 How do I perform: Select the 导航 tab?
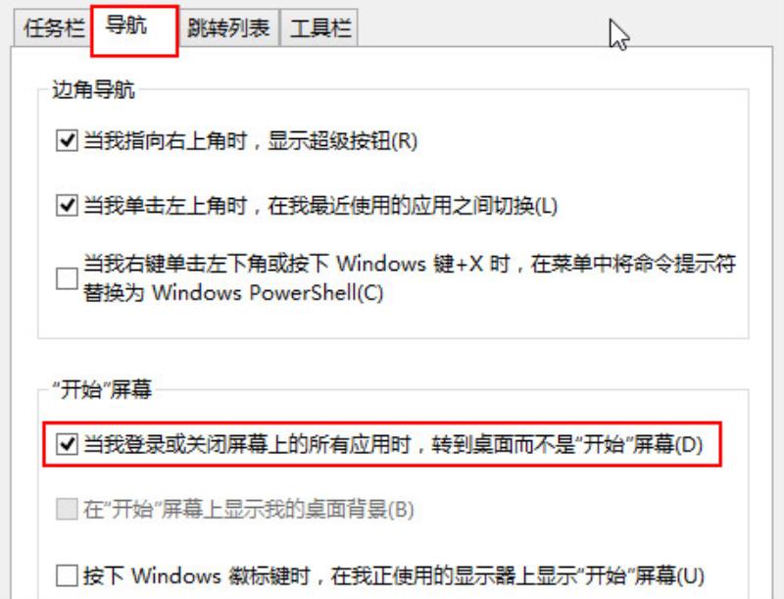[x=134, y=28]
